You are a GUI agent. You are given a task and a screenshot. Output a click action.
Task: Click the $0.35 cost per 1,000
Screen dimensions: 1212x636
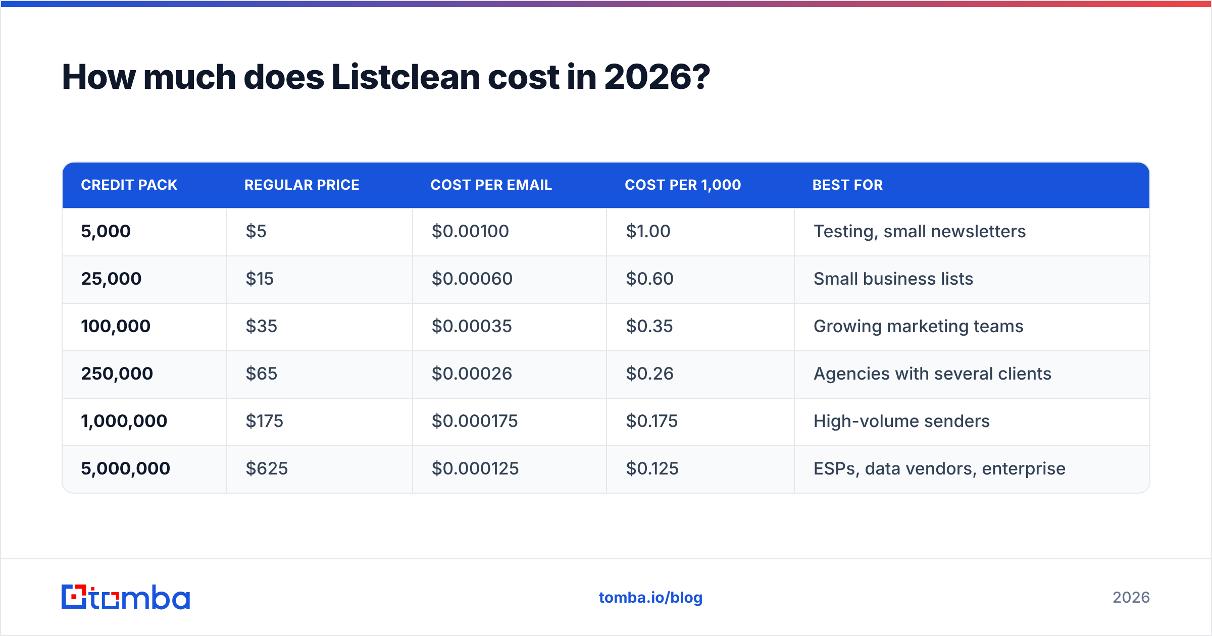pyautogui.click(x=649, y=326)
